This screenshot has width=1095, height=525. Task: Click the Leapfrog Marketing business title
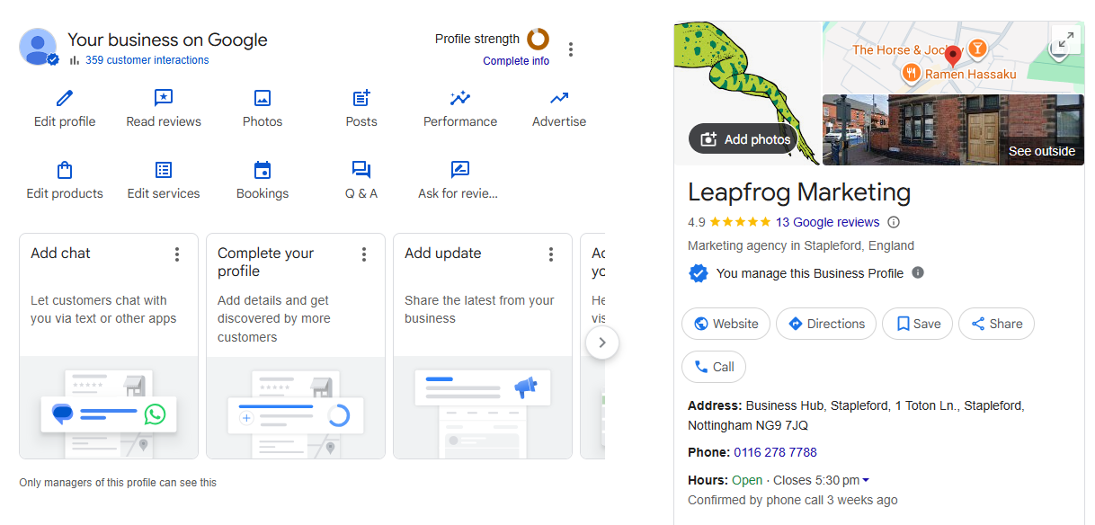(x=799, y=191)
